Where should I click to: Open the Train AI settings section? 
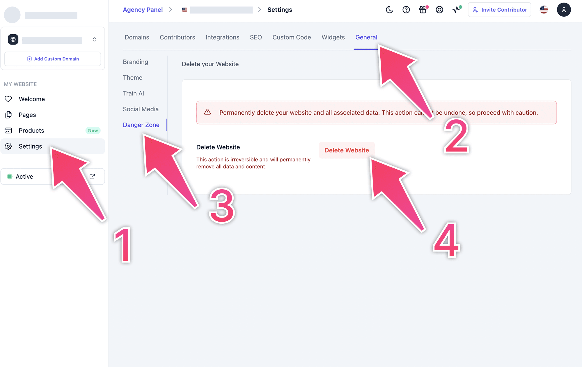pyautogui.click(x=133, y=93)
